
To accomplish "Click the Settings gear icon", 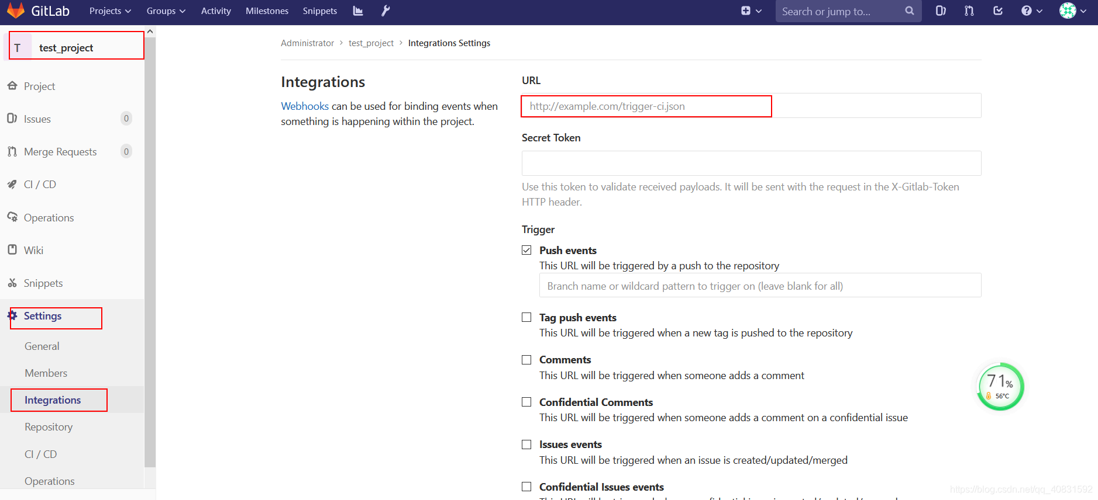I will pos(12,315).
